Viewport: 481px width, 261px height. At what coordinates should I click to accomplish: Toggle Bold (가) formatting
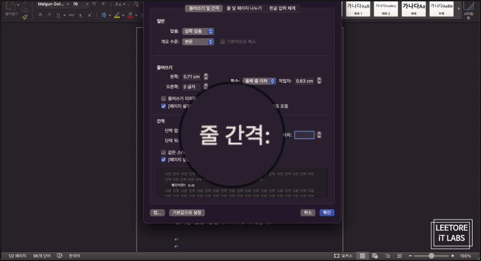(x=40, y=15)
